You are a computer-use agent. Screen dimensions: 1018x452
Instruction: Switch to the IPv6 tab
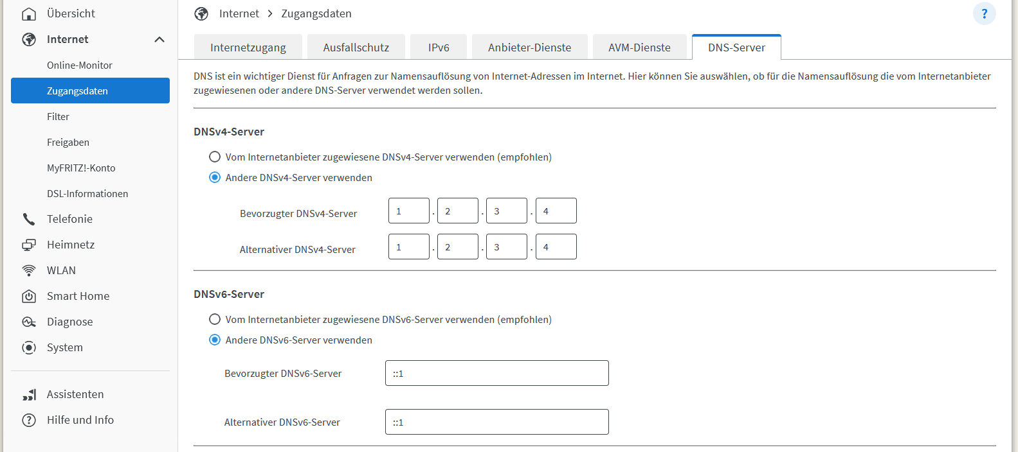coord(439,48)
